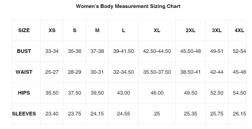Click the waist value 38.50-41
The width and height of the screenshot is (252, 129).
(x=190, y=72)
